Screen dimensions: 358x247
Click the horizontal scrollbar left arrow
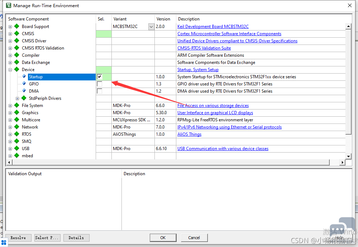(x=9, y=162)
